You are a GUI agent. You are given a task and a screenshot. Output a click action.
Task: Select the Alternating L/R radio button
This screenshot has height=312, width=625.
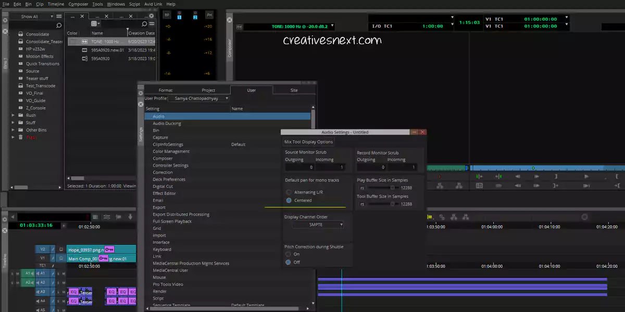click(x=289, y=192)
